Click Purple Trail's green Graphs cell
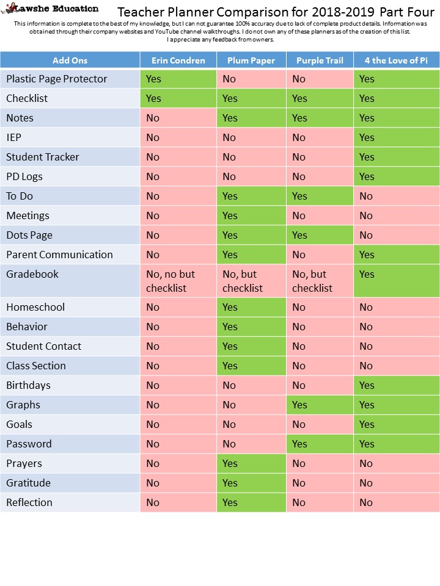The height and width of the screenshot is (586, 440). tap(320, 405)
